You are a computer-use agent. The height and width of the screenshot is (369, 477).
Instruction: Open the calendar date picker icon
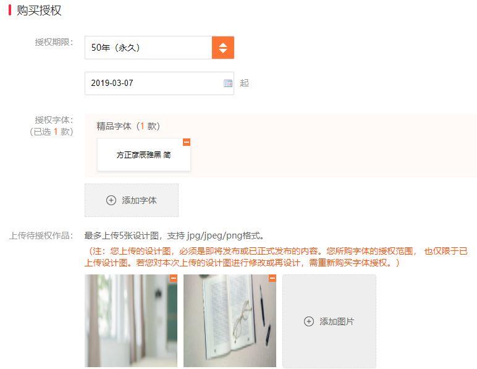[x=228, y=83]
